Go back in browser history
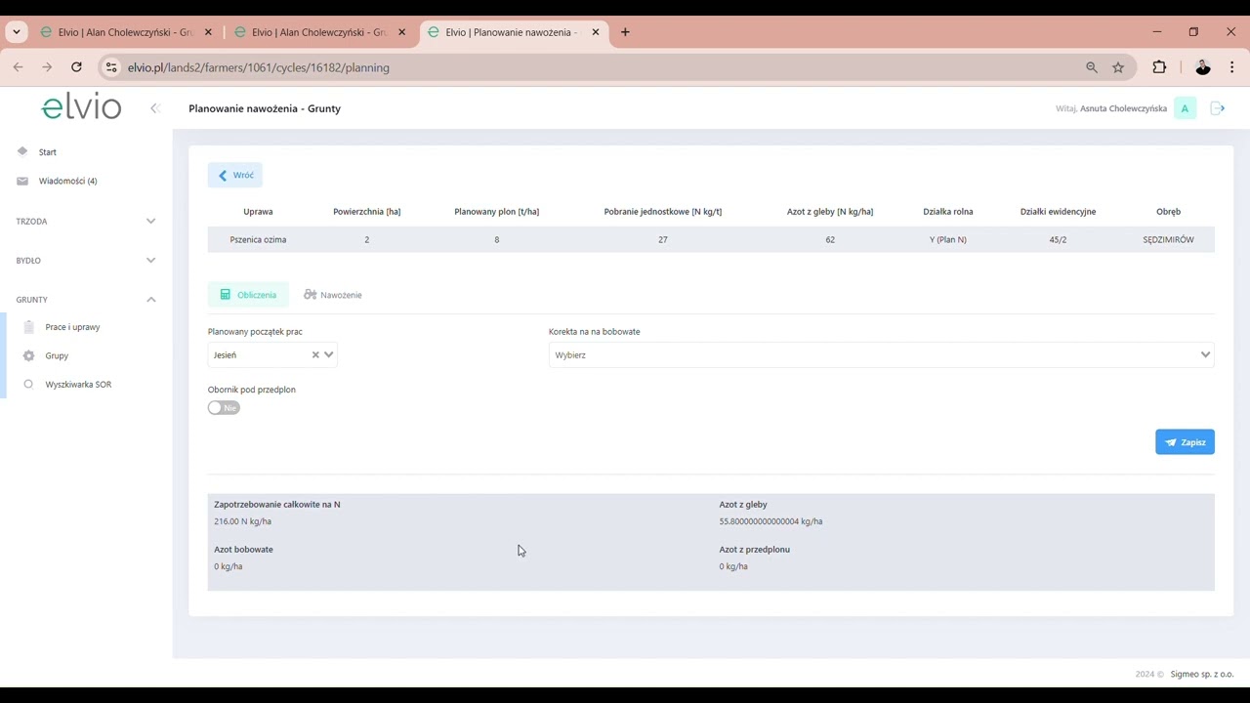1250x703 pixels. click(x=18, y=67)
